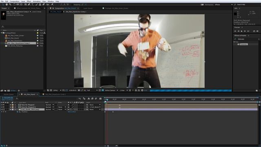Select the Rectangle shape tool
261x147 pixels.
pyautogui.click(x=25, y=4)
